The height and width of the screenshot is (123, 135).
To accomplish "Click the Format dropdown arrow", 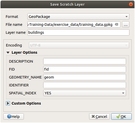I will (x=126, y=17).
